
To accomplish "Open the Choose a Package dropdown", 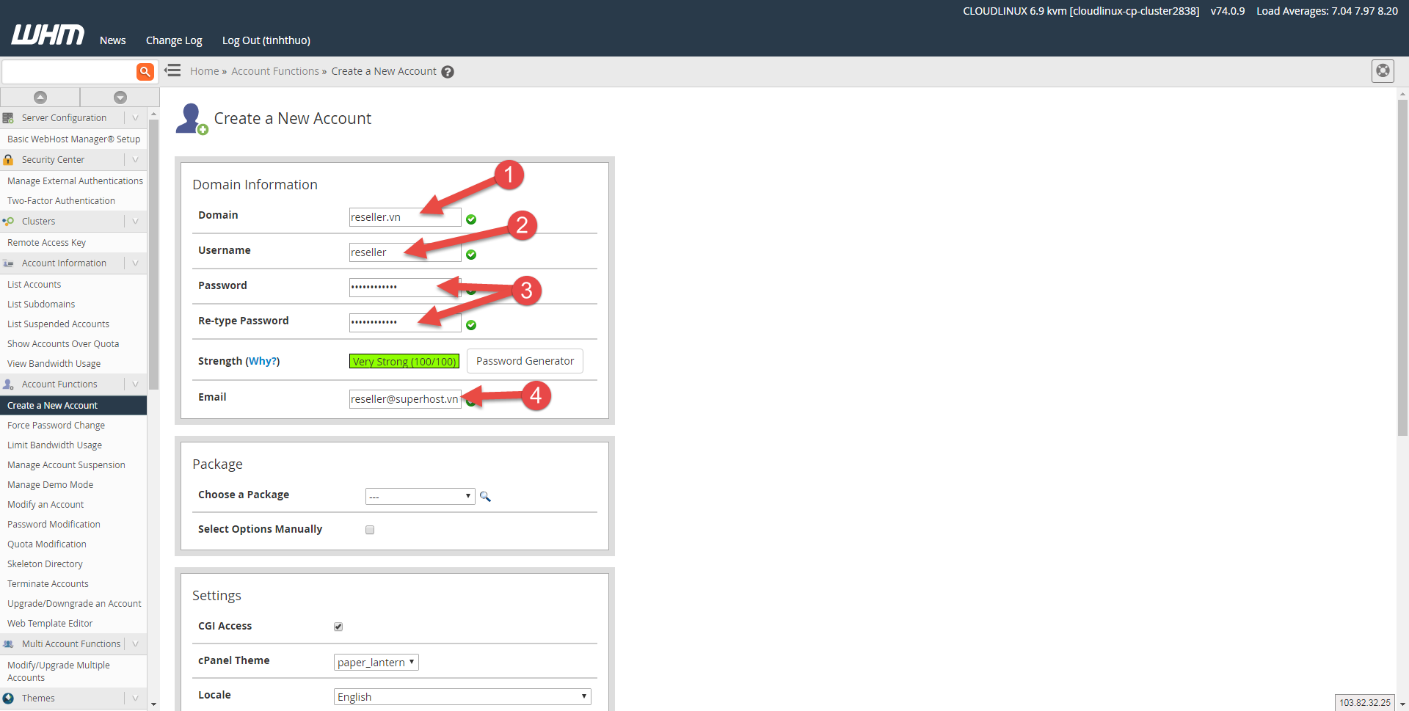I will [x=420, y=497].
